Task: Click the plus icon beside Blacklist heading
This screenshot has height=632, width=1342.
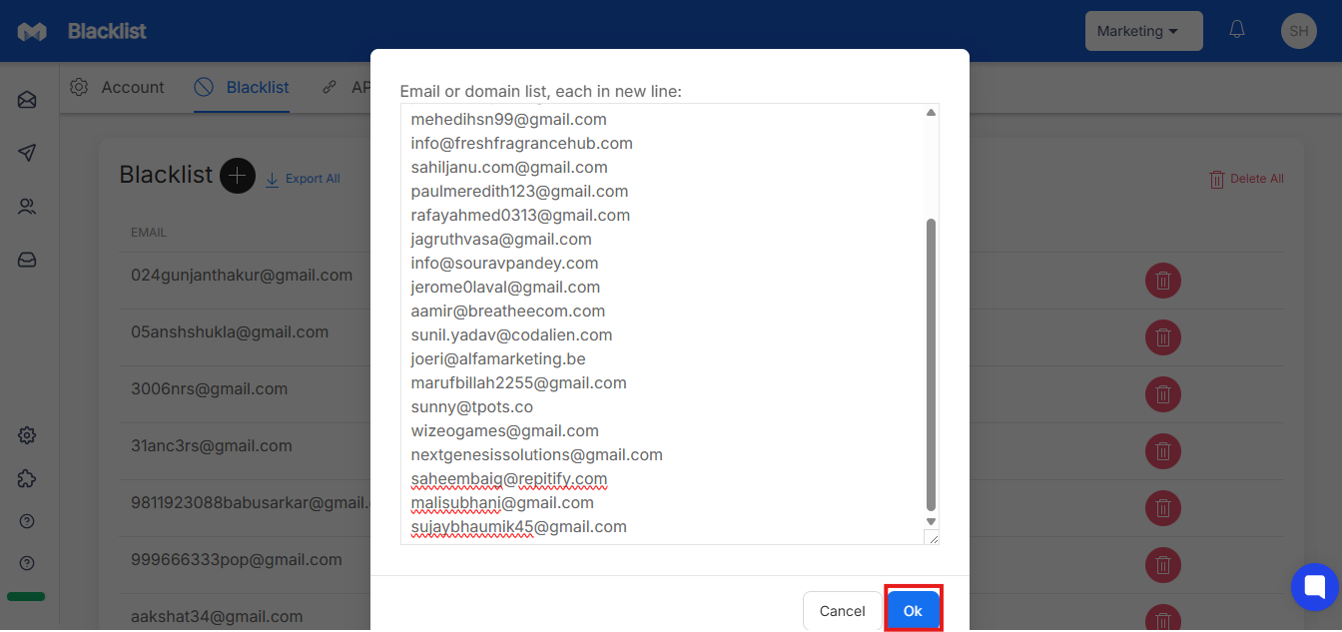Action: tap(238, 176)
